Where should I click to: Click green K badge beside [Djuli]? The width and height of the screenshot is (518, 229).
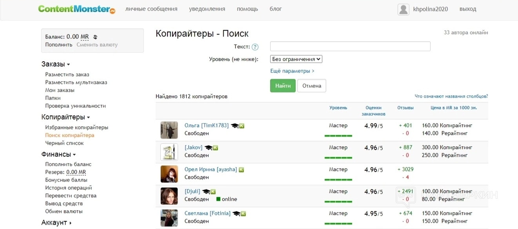pos(213,192)
